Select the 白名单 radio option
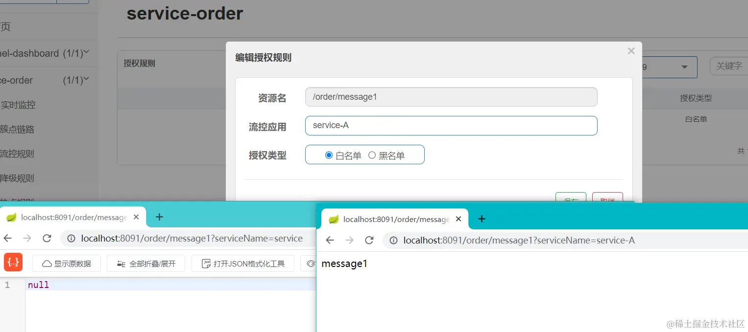 coord(329,155)
